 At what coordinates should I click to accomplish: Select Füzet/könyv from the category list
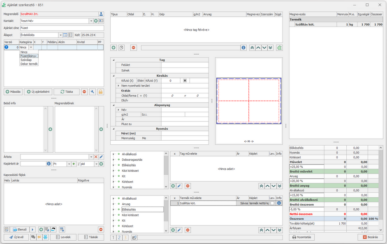(x=28, y=56)
